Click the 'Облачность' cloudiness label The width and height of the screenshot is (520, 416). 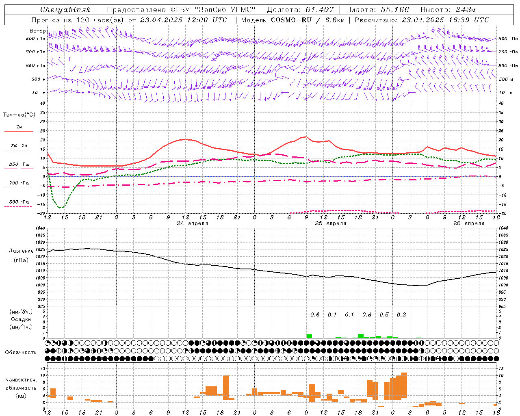[x=21, y=352]
